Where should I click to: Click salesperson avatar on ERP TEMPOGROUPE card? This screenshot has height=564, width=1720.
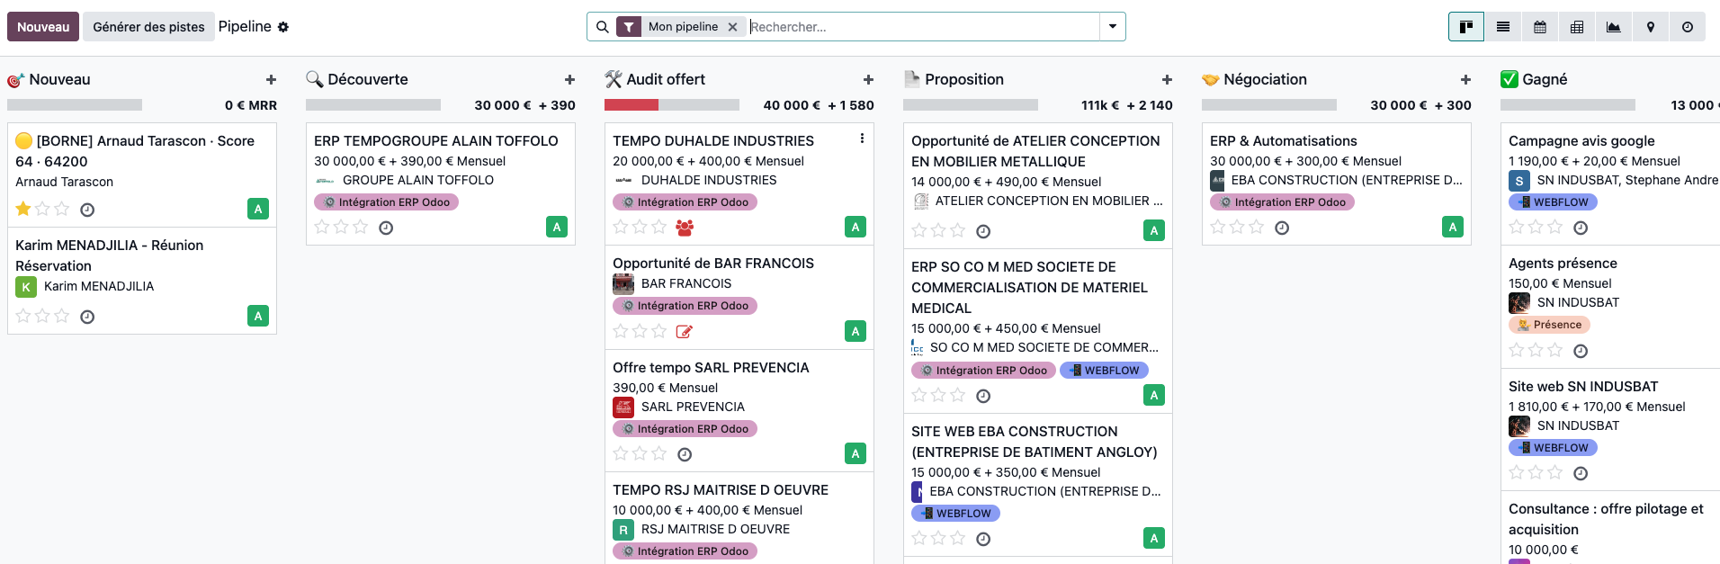coord(557,227)
